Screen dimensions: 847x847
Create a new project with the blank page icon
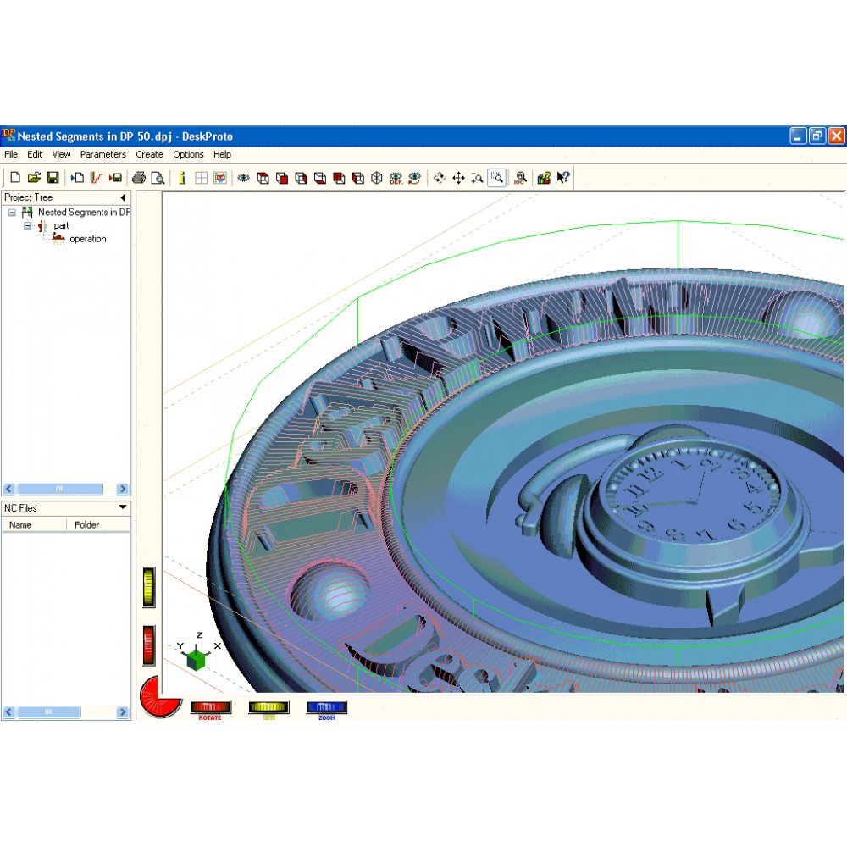point(15,177)
